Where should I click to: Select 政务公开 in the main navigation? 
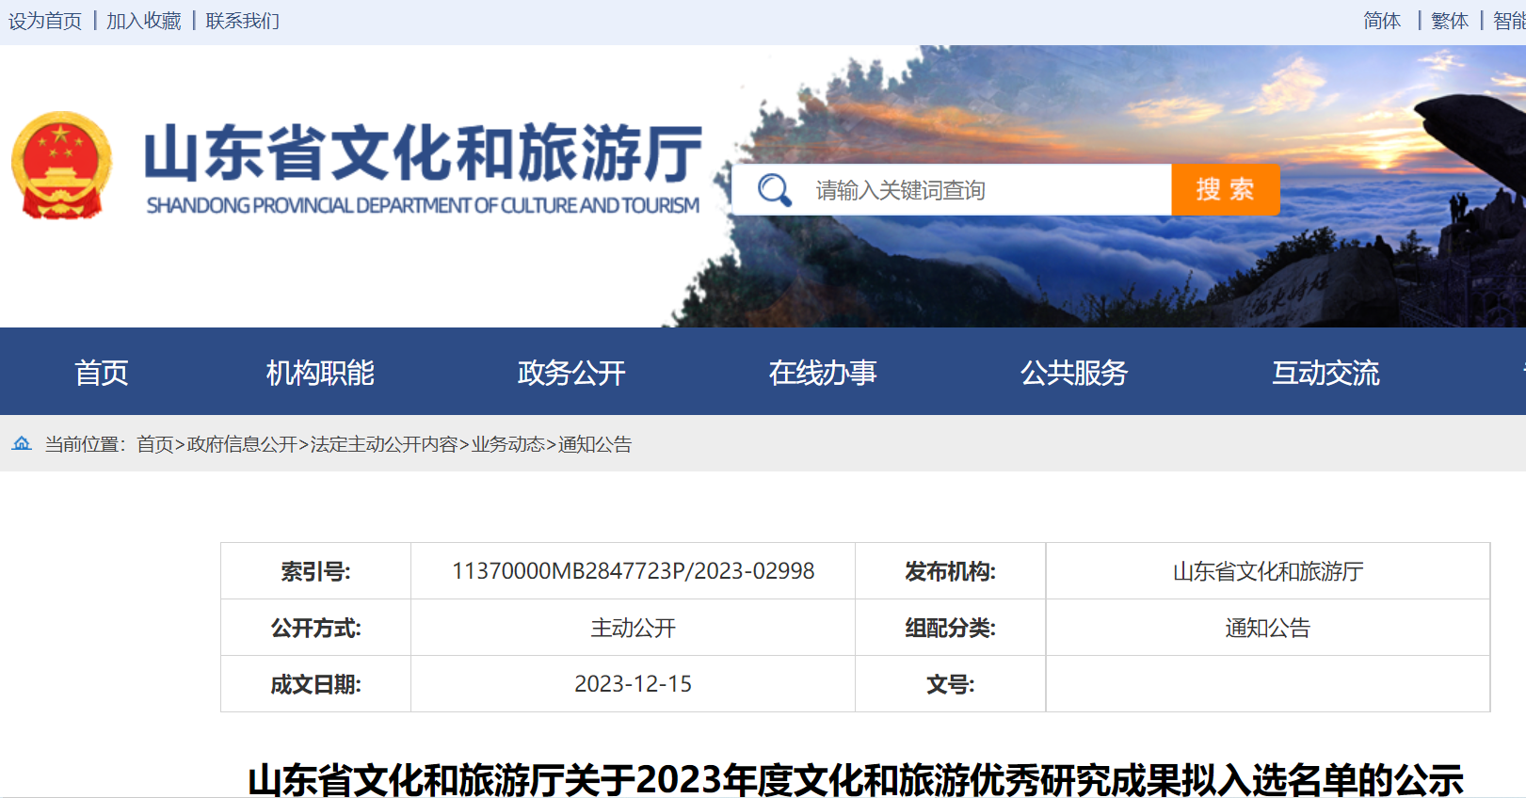pos(571,373)
